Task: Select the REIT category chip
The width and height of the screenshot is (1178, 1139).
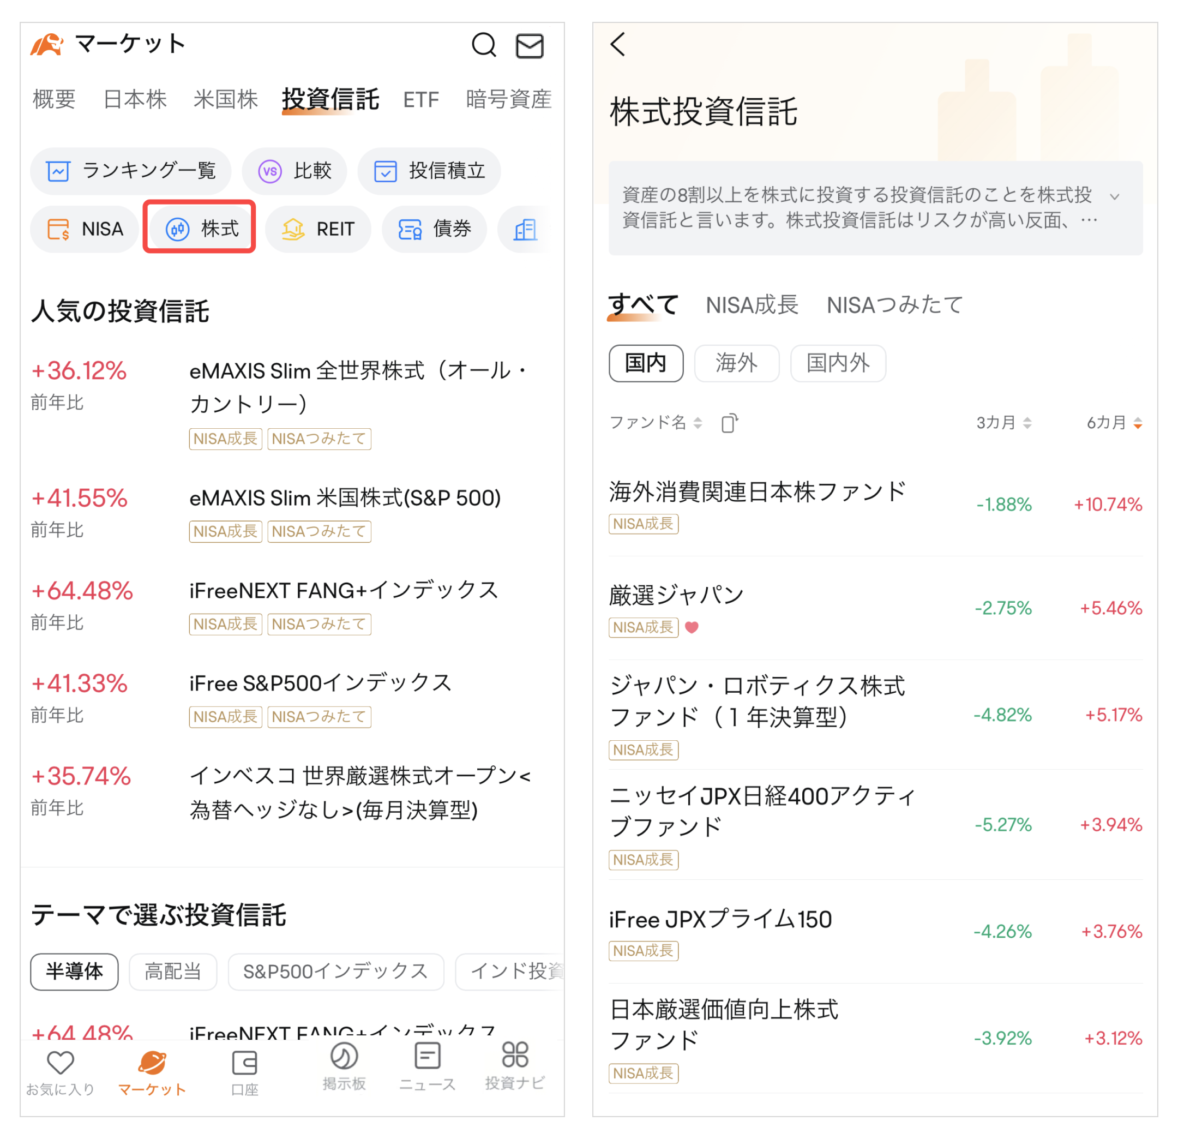Action: [x=318, y=229]
